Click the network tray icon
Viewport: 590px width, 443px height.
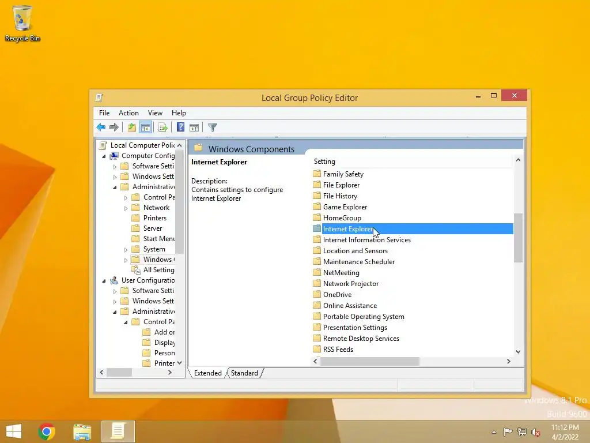point(522,432)
